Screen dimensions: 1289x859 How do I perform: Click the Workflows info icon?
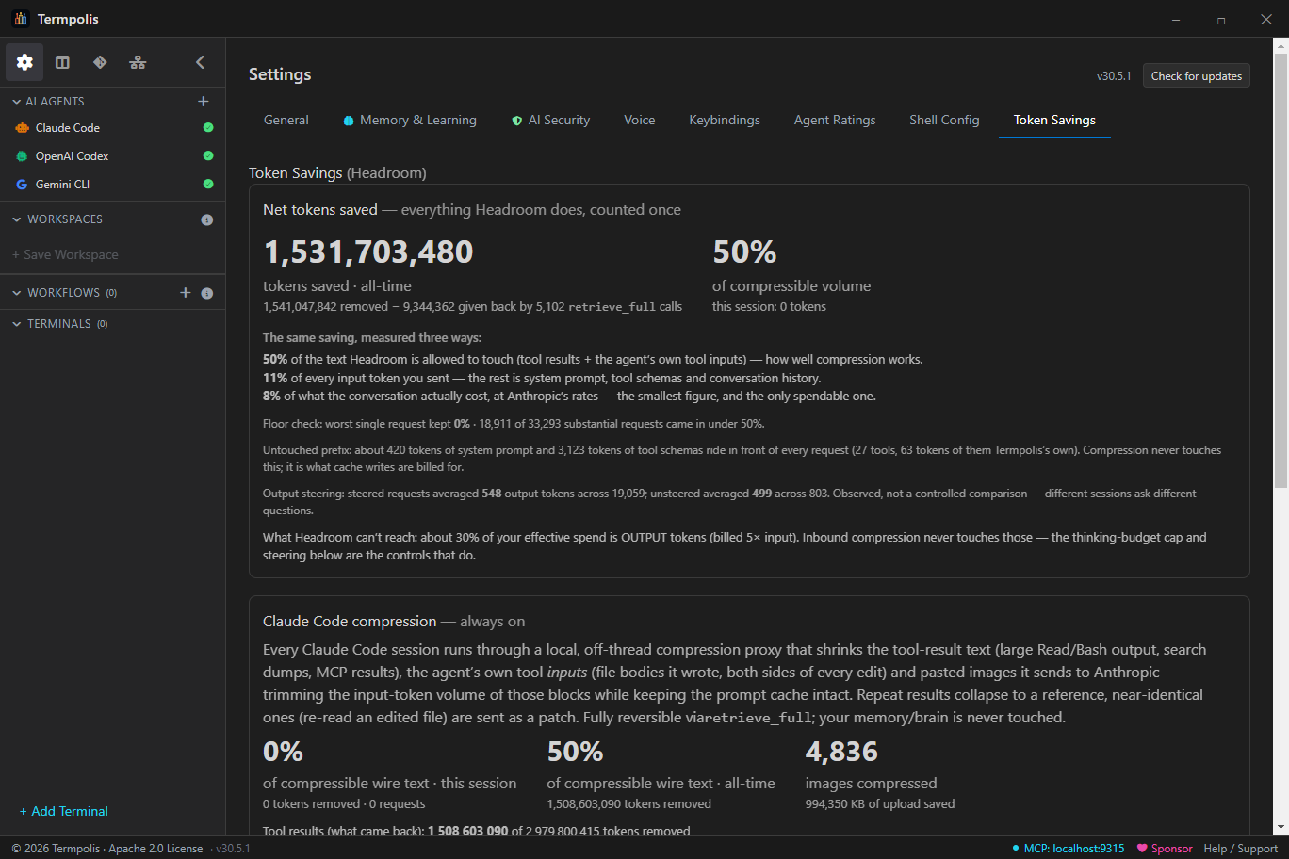click(207, 293)
